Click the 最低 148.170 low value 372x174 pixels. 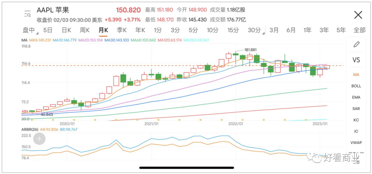click(x=159, y=20)
